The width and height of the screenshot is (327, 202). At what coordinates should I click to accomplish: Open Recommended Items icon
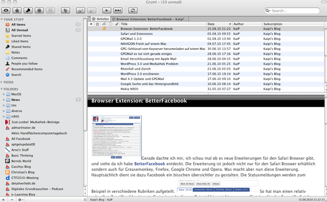8,69
